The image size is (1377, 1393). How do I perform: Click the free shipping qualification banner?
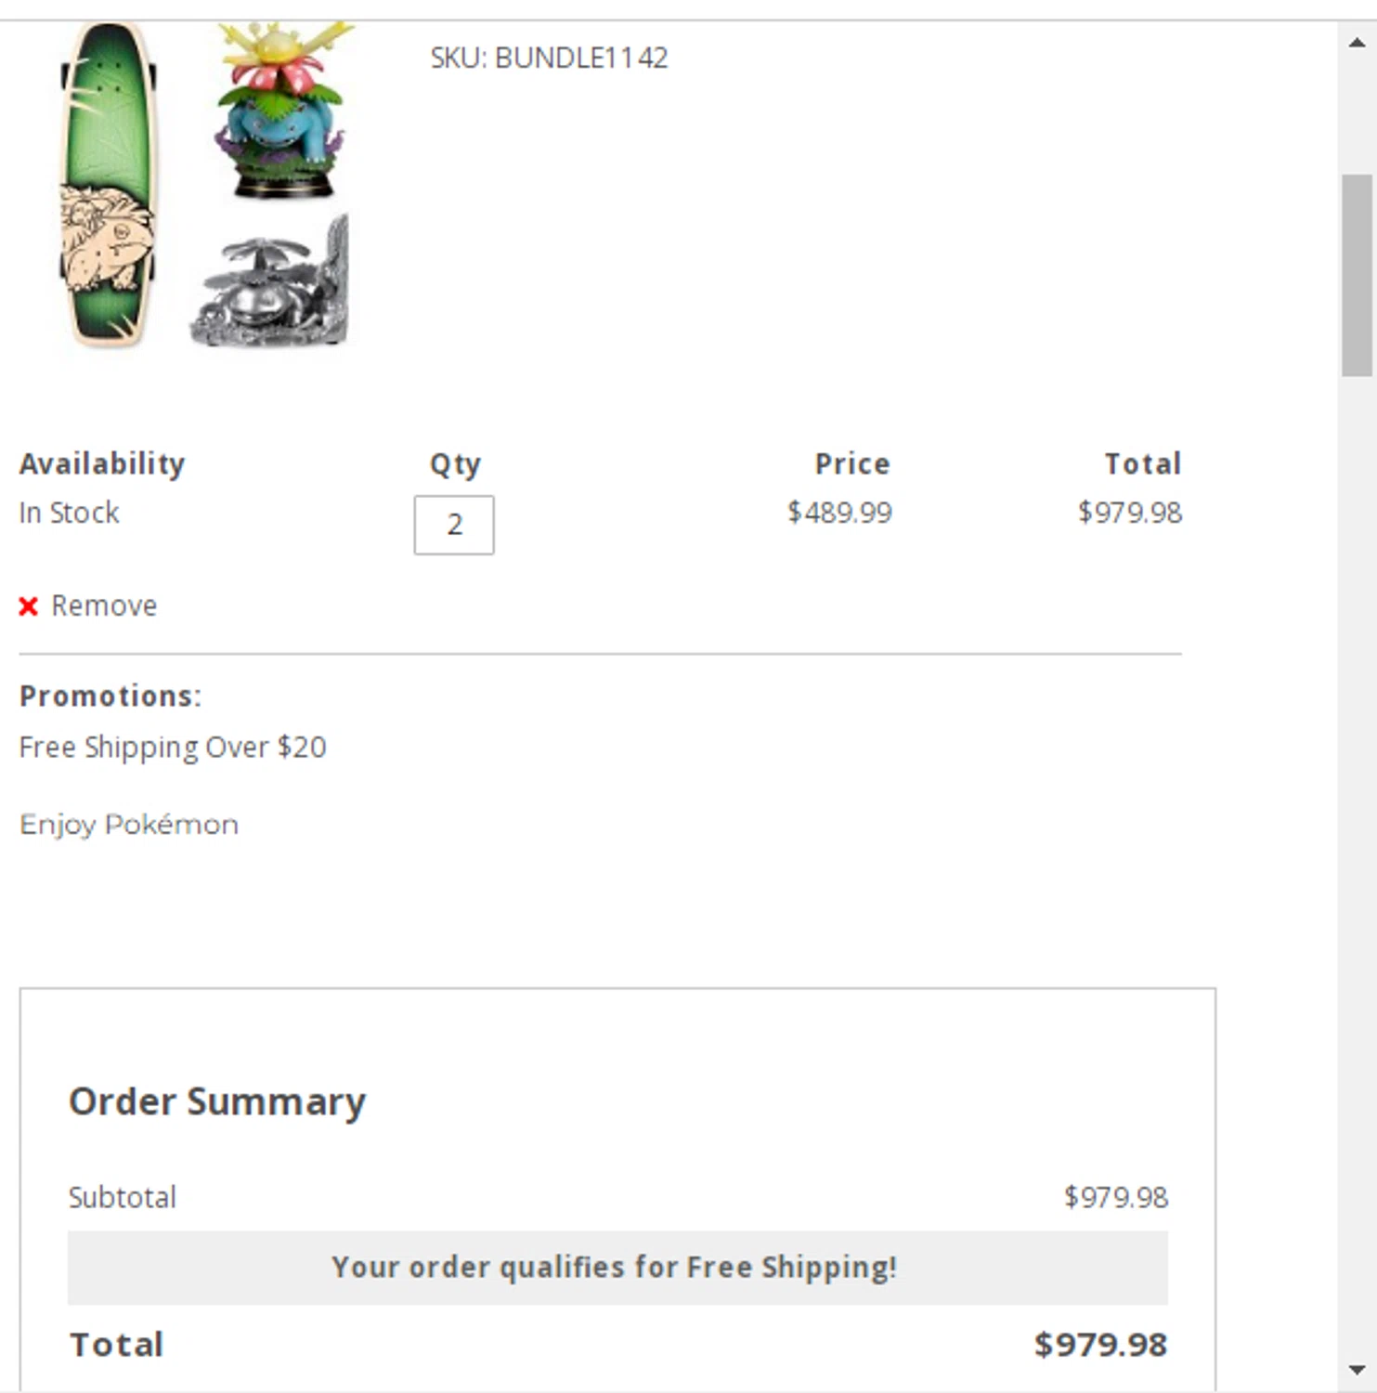click(x=617, y=1268)
